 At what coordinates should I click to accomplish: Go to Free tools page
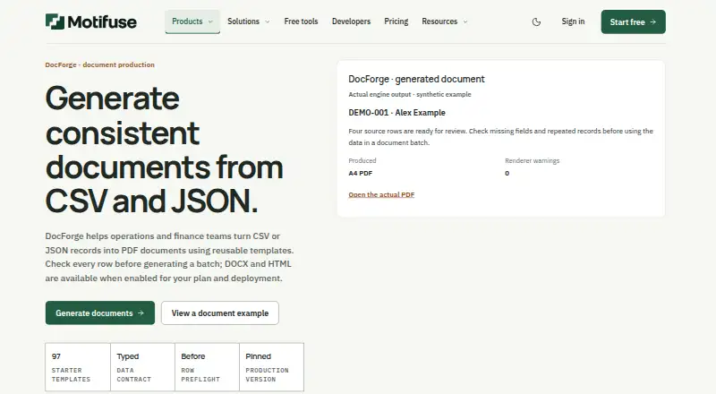pos(301,21)
